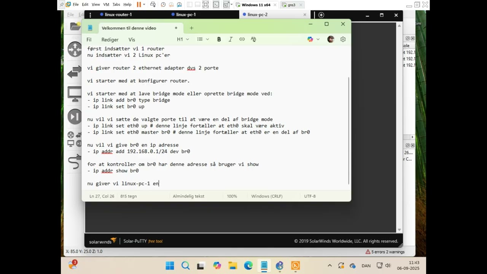Open the VMware VM menu
This screenshot has width=487, height=274.
click(x=106, y=5)
